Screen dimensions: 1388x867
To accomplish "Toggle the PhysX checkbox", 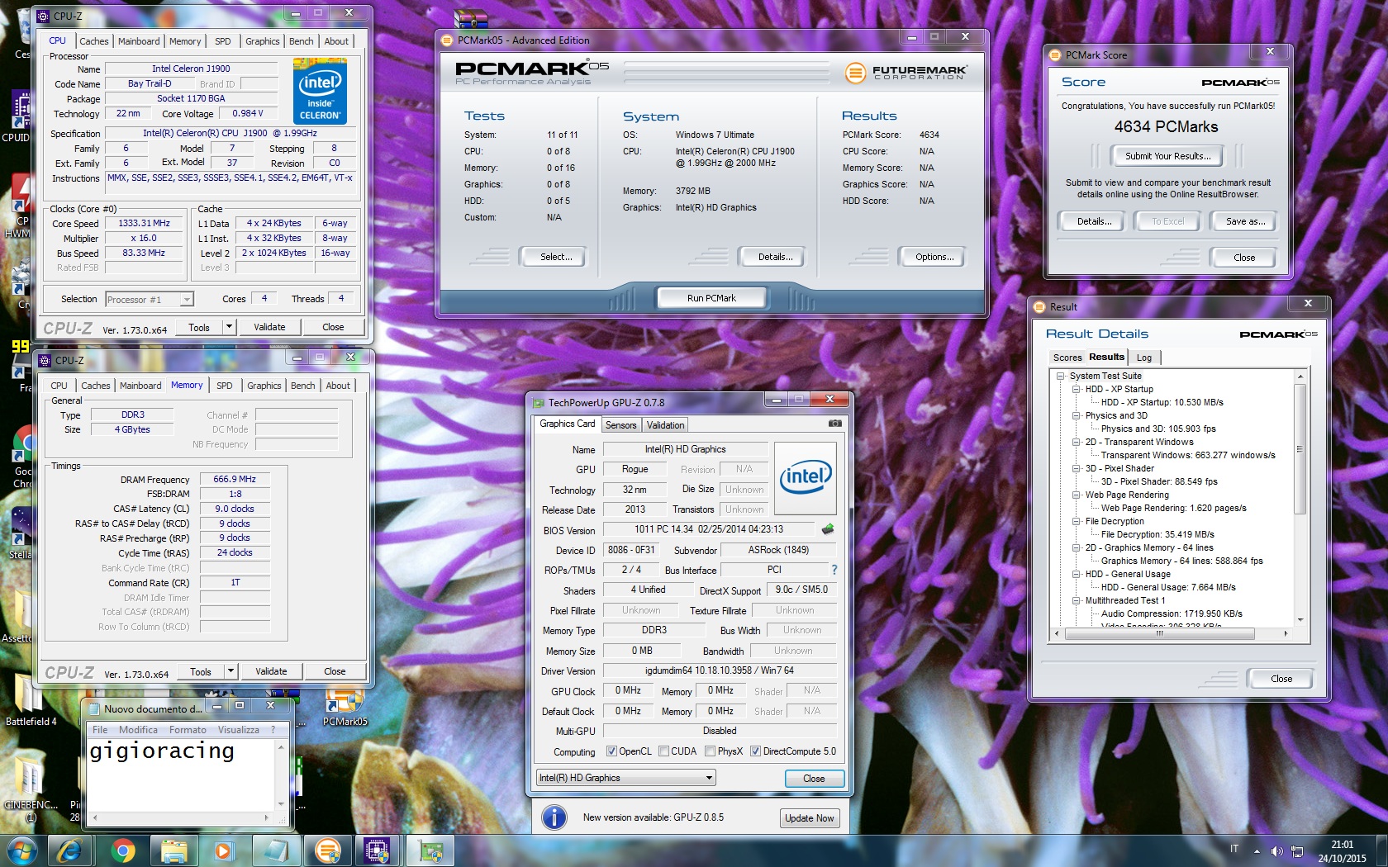I will click(710, 751).
